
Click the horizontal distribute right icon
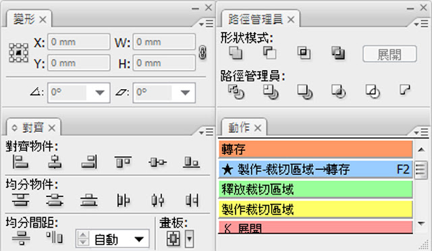click(192, 200)
